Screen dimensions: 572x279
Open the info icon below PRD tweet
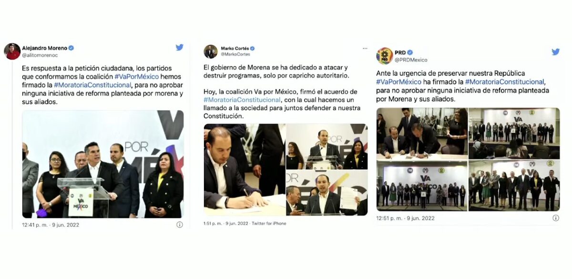[556, 218]
